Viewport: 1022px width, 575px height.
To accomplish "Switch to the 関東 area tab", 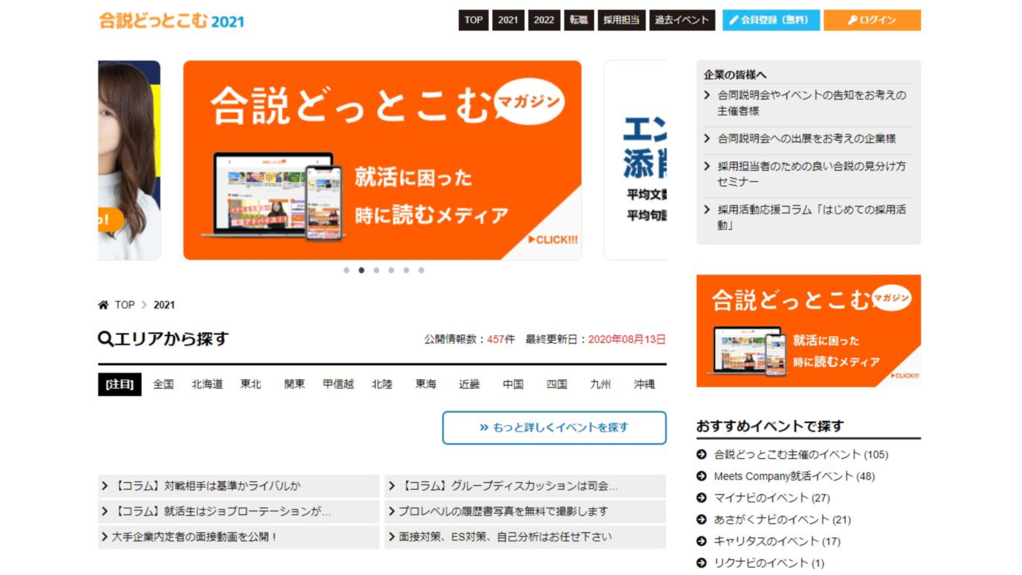I will click(x=294, y=384).
